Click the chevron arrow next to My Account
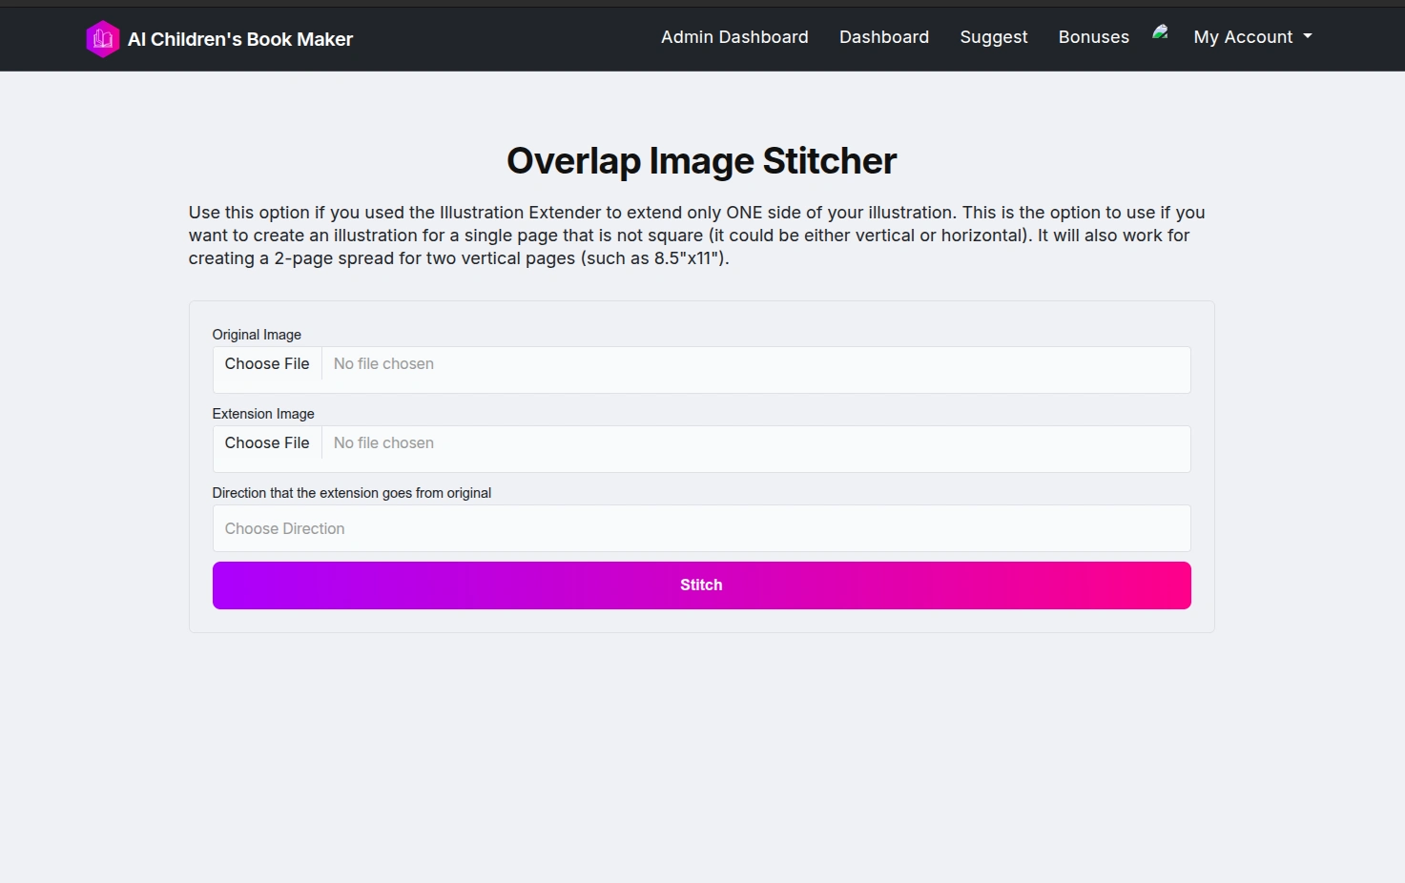 click(x=1307, y=38)
